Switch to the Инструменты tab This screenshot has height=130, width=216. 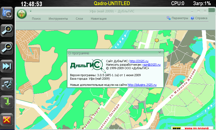(x=58, y=19)
